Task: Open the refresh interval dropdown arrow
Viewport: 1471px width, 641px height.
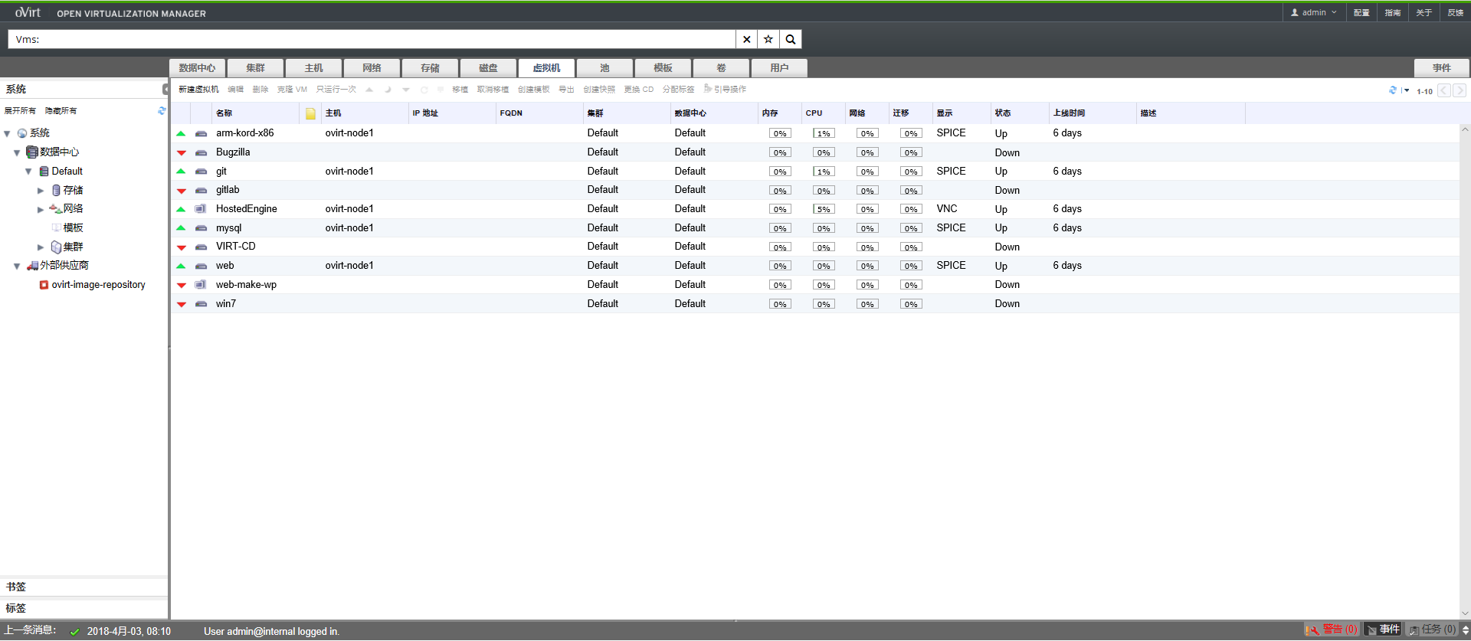Action: coord(1407,90)
